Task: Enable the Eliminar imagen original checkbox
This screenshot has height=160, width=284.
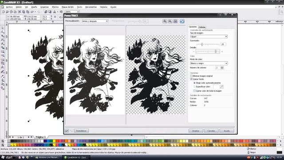Action: [191, 76]
